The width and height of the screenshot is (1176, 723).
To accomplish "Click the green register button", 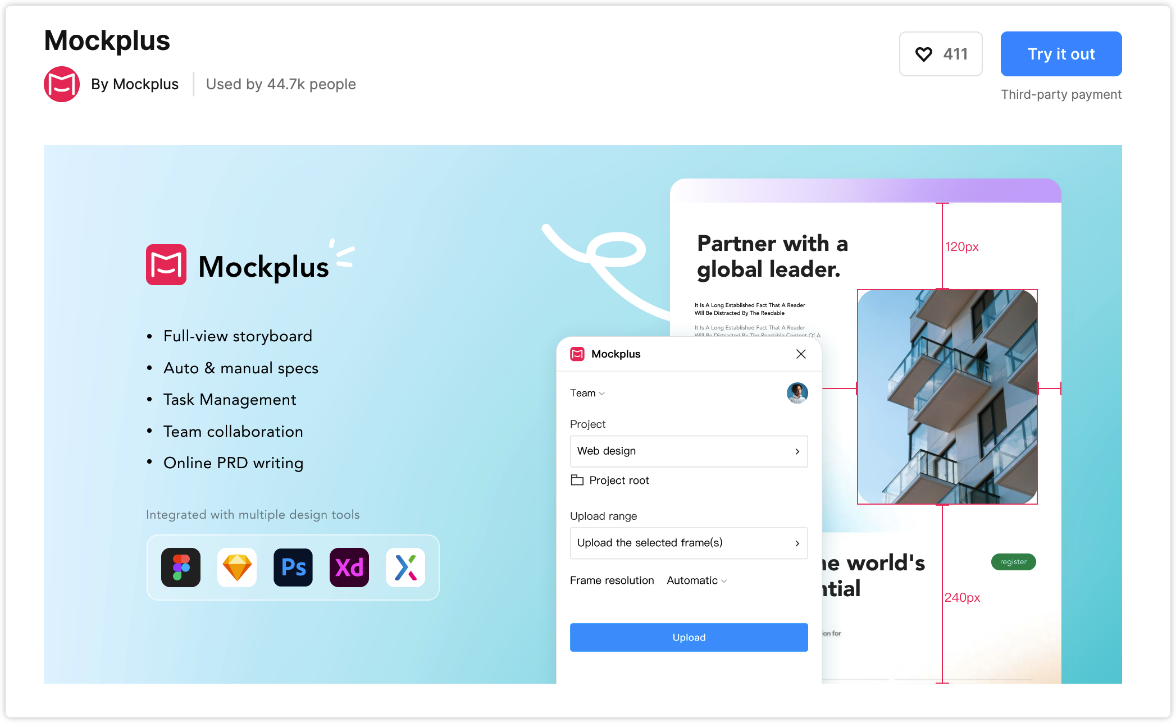I will (1013, 562).
